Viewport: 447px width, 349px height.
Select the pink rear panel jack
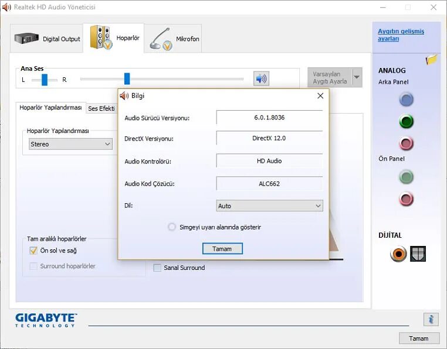coord(407,143)
